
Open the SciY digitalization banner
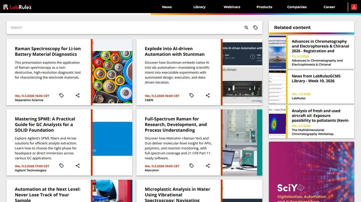tap(311, 172)
